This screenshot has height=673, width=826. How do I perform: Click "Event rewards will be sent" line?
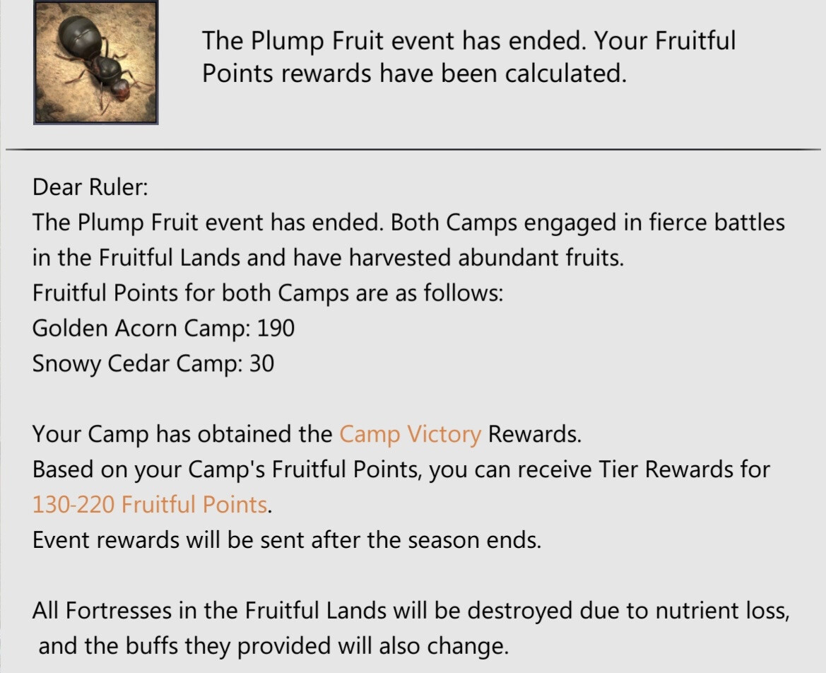coord(286,540)
